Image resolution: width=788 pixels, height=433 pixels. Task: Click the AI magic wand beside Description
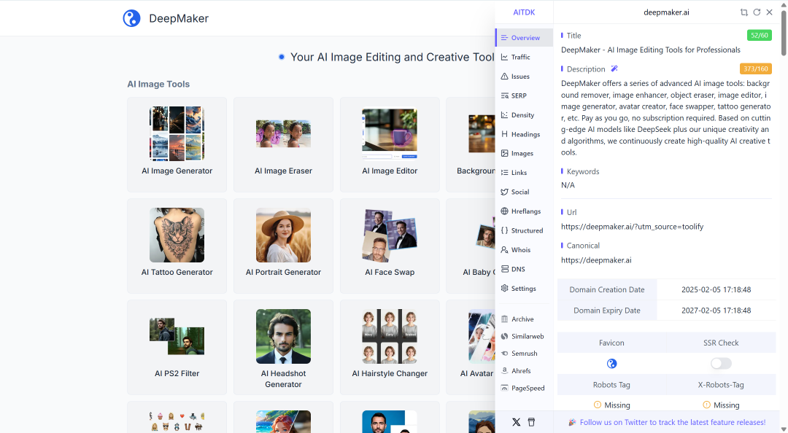(614, 69)
